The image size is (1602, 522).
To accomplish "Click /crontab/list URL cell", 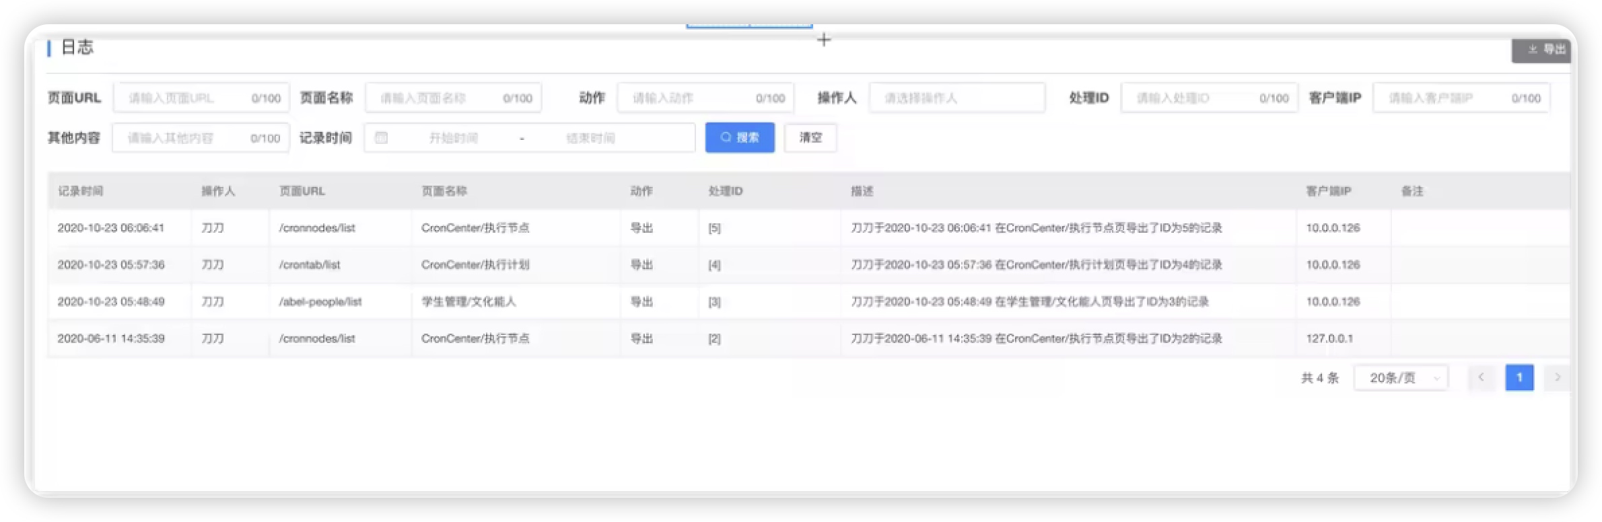I will click(x=310, y=265).
